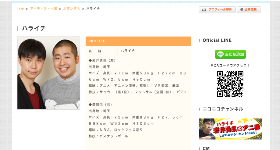Click ◆澤部佑（右） text line
The image size is (280, 150).
click(x=101, y=104)
